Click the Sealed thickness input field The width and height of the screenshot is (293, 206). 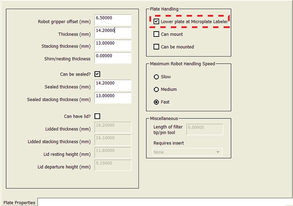point(113,85)
